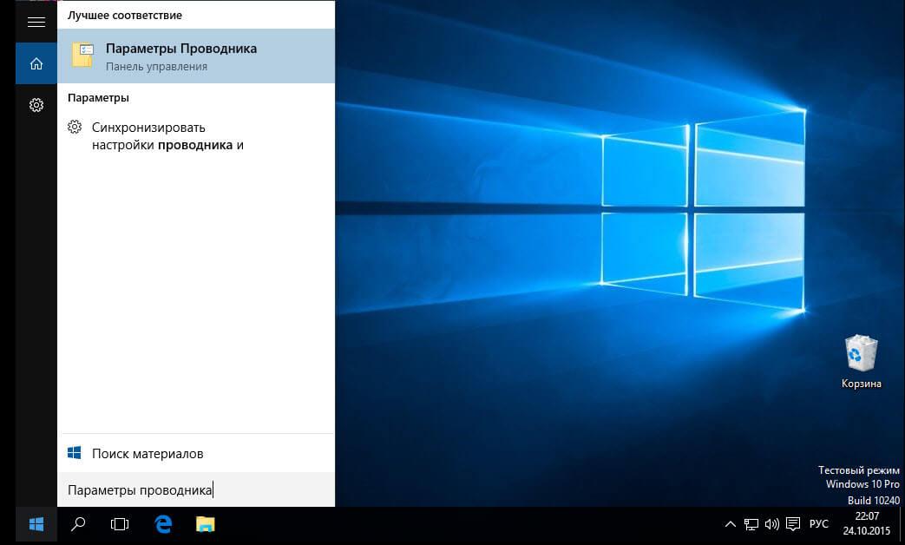Screen dimensions: 905x545
Task: Click the Параметры category heading
Action: click(x=98, y=97)
